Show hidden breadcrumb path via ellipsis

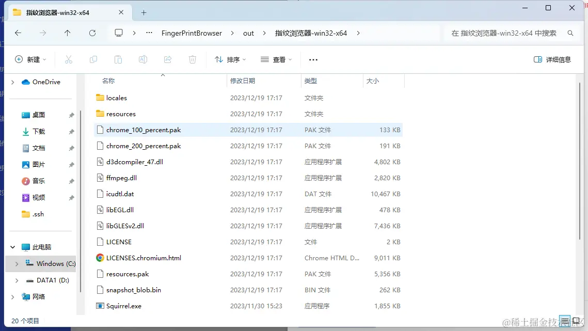coord(149,33)
